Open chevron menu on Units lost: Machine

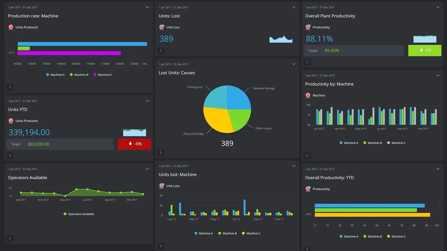[x=294, y=166]
